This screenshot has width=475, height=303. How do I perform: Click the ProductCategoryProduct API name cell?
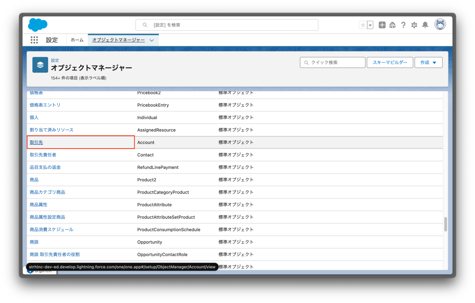click(163, 192)
